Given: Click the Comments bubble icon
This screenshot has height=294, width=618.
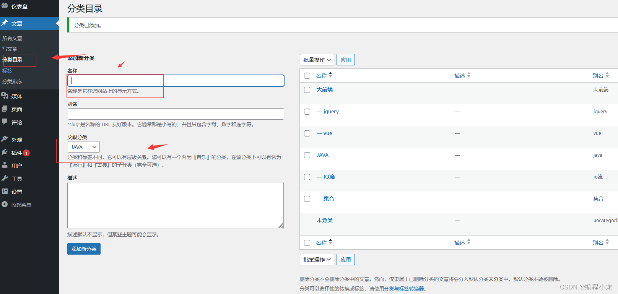Looking at the screenshot, I should coord(5,122).
